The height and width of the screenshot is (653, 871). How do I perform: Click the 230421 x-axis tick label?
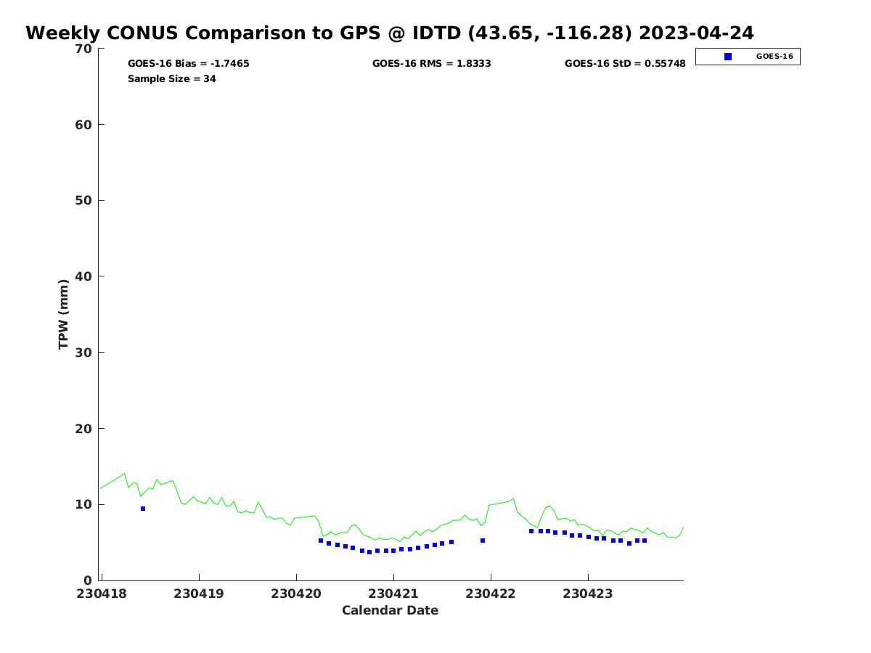coord(393,594)
